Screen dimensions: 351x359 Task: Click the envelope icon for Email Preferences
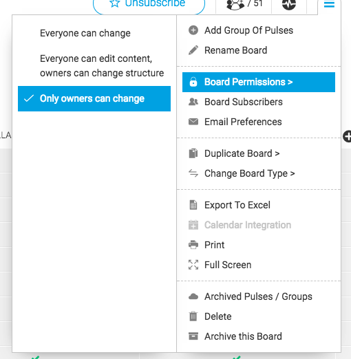click(193, 122)
